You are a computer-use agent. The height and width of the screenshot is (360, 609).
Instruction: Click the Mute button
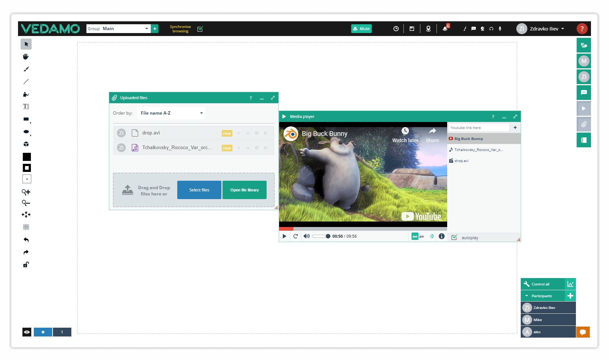(x=362, y=29)
